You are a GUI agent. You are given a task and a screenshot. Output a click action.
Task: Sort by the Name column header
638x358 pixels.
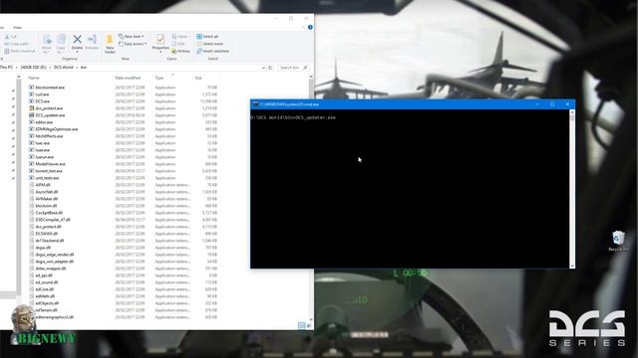click(x=34, y=78)
